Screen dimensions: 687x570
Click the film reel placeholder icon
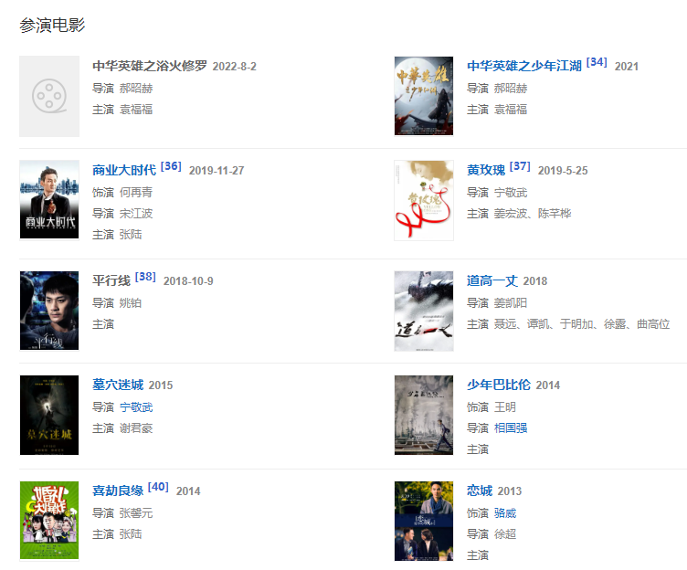49,96
